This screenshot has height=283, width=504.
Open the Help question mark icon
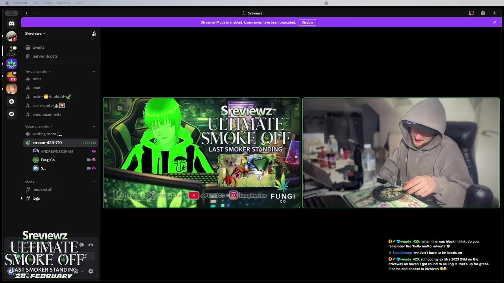click(483, 13)
